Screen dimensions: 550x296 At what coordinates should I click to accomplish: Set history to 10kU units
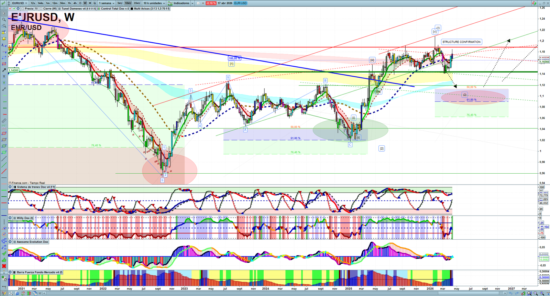128,3
